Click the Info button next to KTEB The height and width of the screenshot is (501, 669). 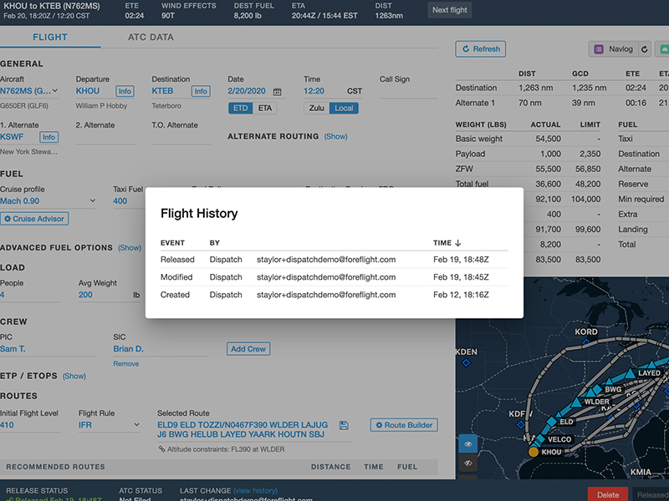click(x=200, y=91)
